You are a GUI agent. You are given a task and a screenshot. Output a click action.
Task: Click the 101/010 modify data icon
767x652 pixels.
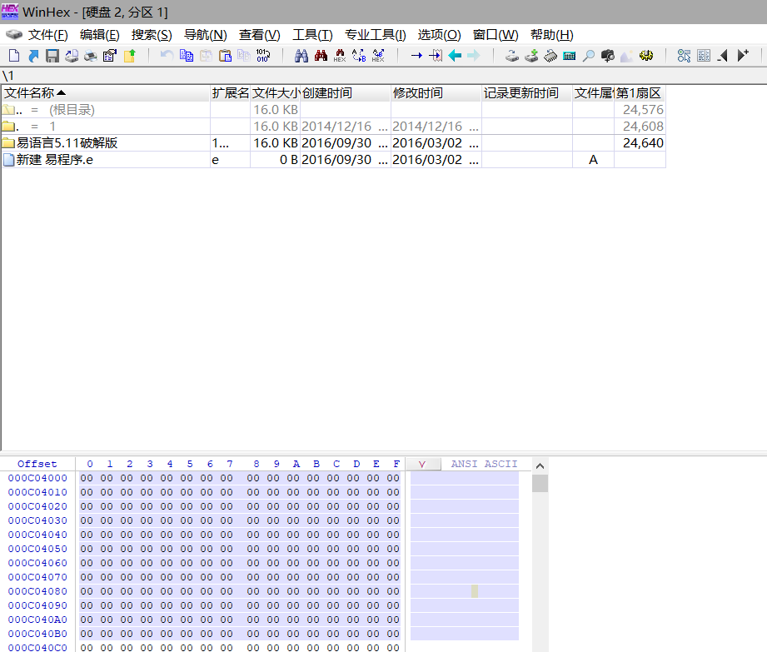tap(263, 56)
